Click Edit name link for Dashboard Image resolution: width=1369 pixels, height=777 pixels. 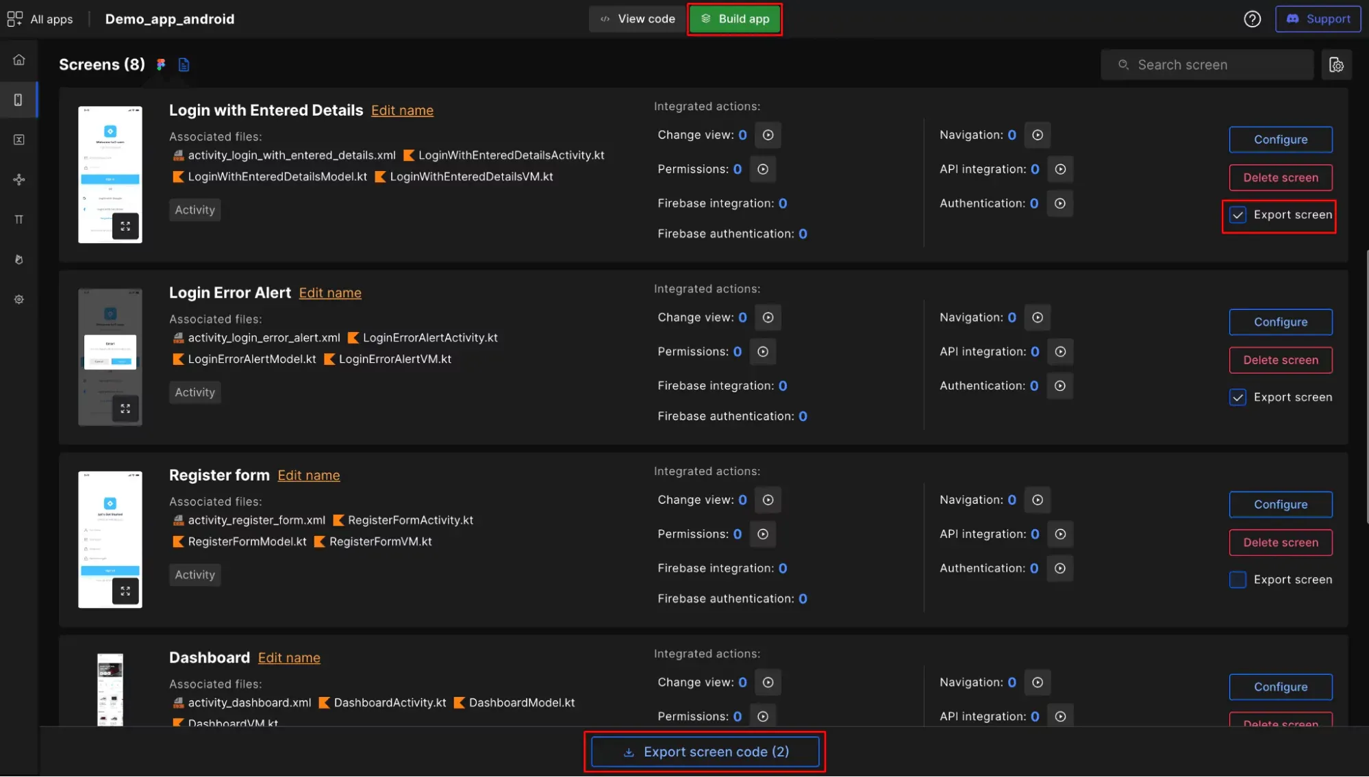pyautogui.click(x=289, y=658)
